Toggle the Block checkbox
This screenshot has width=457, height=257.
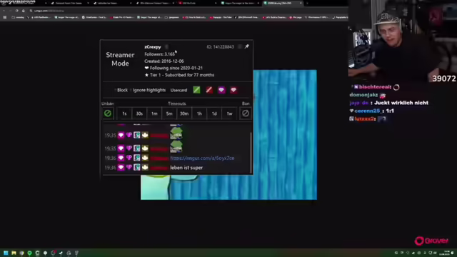pyautogui.click(x=115, y=90)
